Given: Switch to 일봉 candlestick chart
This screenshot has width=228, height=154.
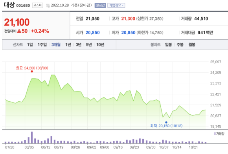Looking at the screenshot, I should (x=168, y=45).
